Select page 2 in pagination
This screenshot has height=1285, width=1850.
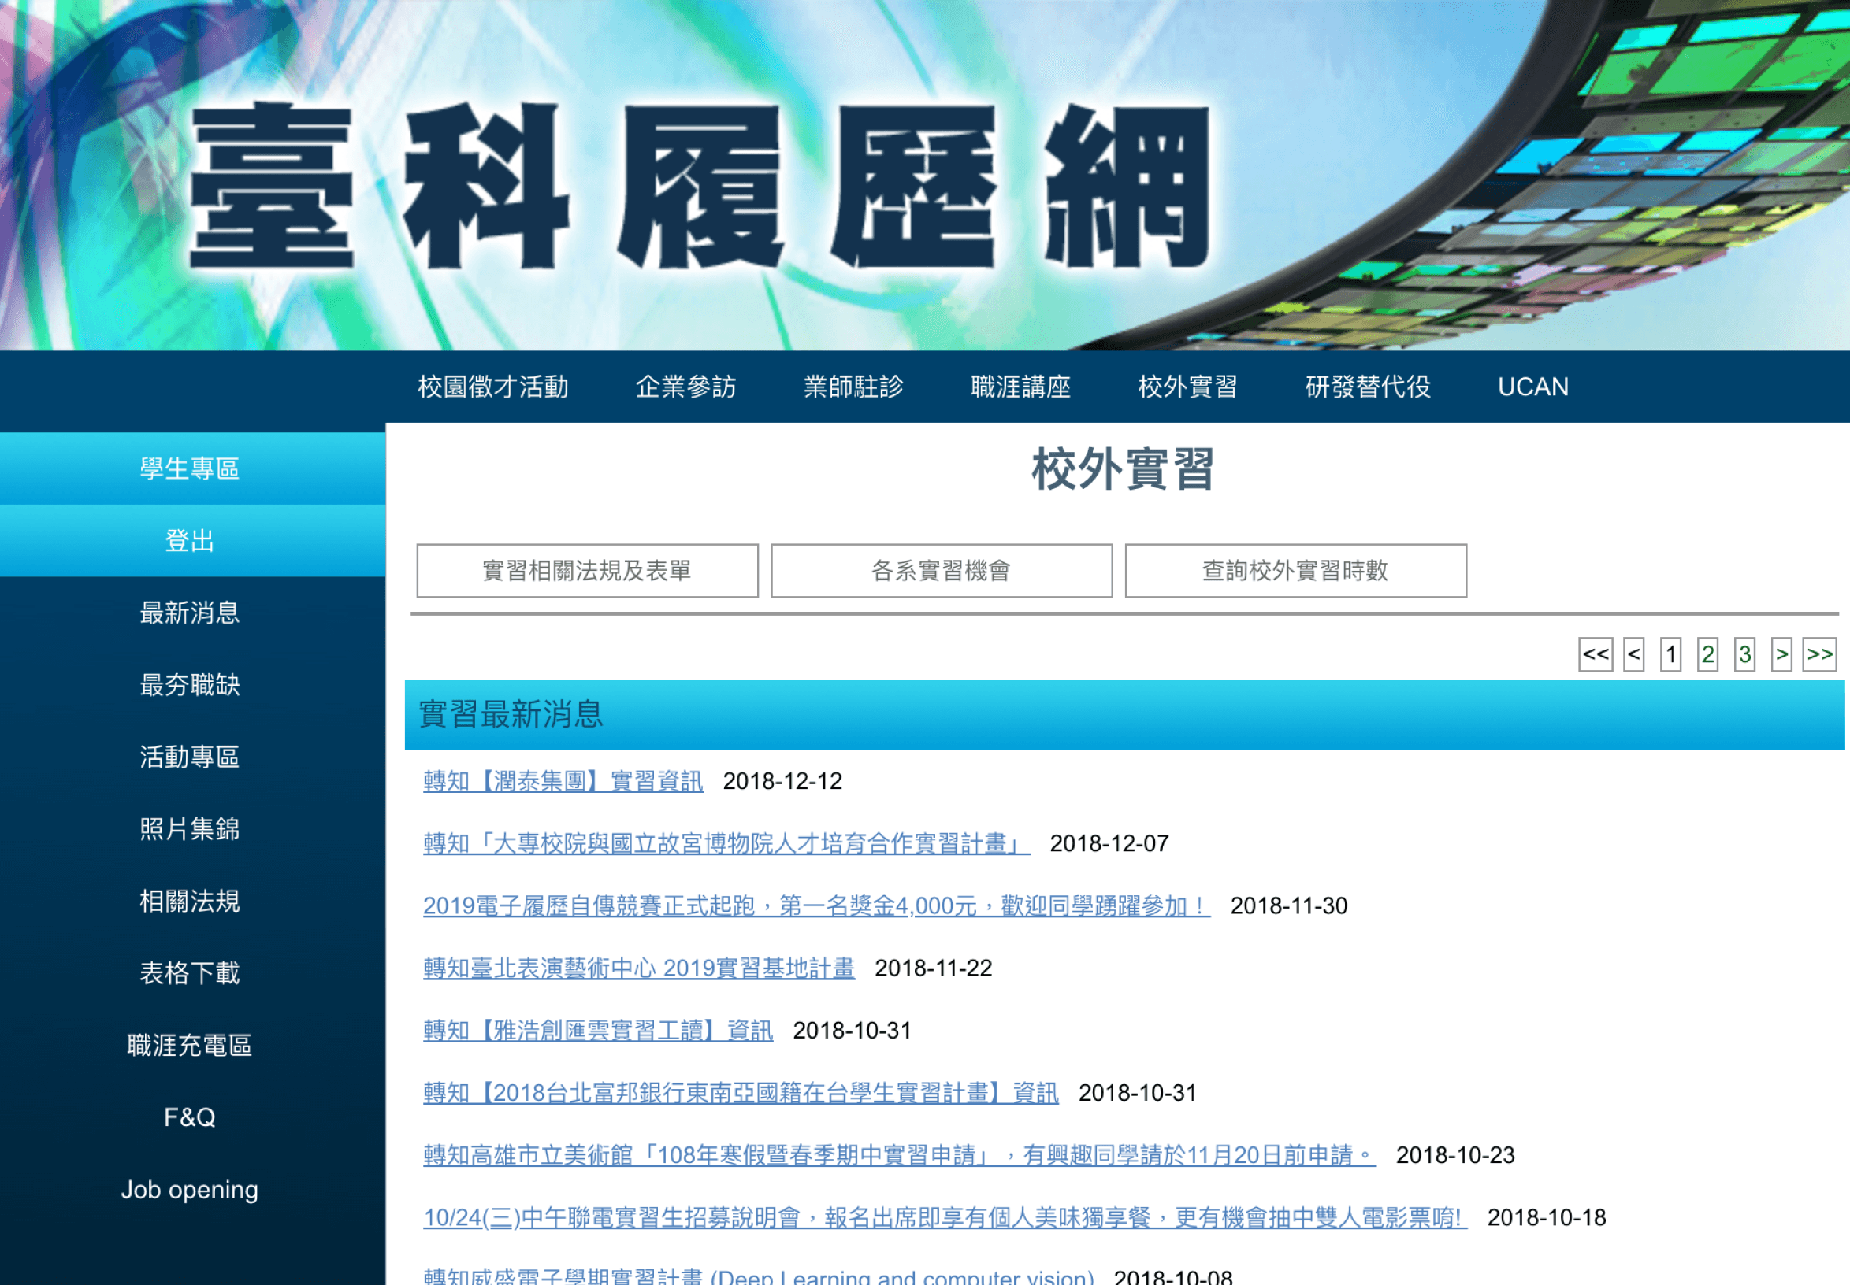(1707, 654)
